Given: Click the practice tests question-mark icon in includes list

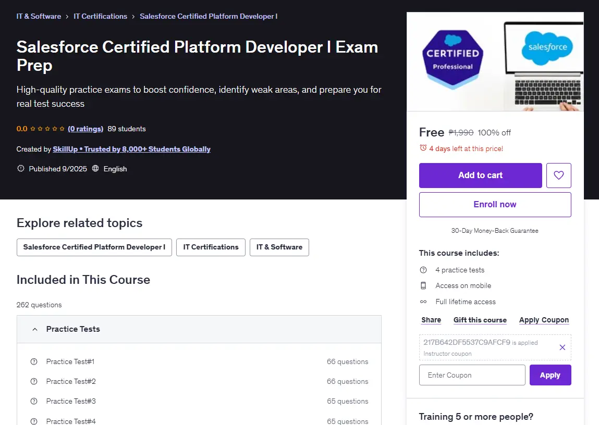Looking at the screenshot, I should click(423, 270).
